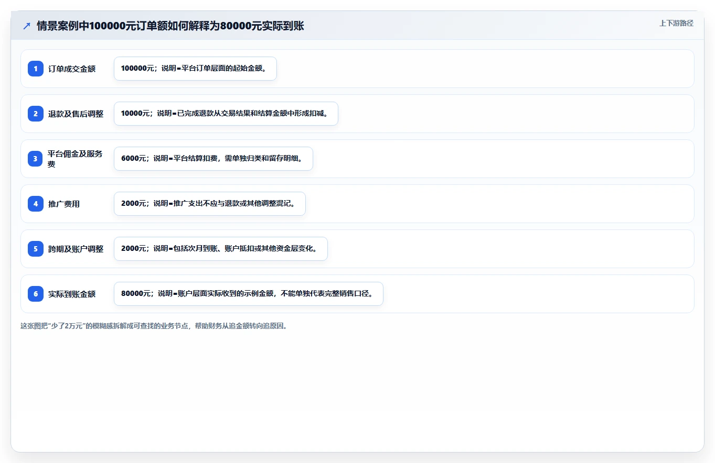The image size is (715, 463).
Task: Click the title 情景案例中100000元订单额 heading
Action: coord(170,26)
